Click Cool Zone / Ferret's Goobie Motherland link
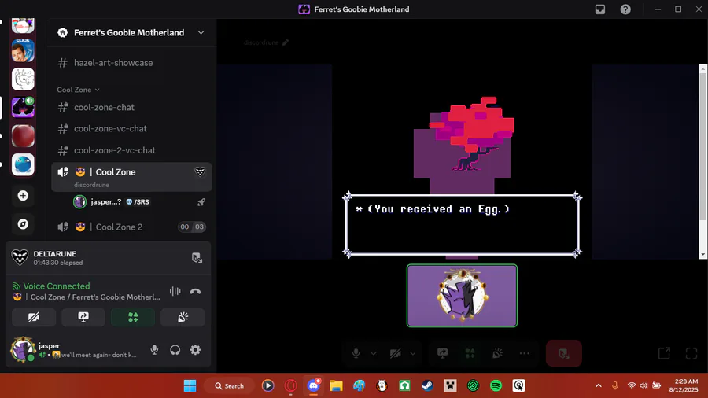The width and height of the screenshot is (708, 398). click(x=95, y=297)
